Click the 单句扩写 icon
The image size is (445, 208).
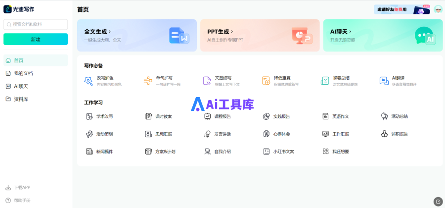coord(148,81)
